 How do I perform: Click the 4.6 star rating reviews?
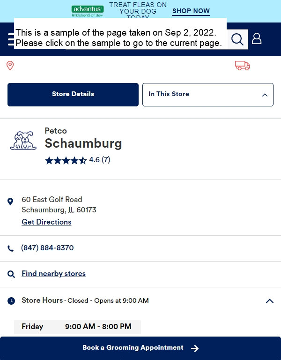pos(78,160)
